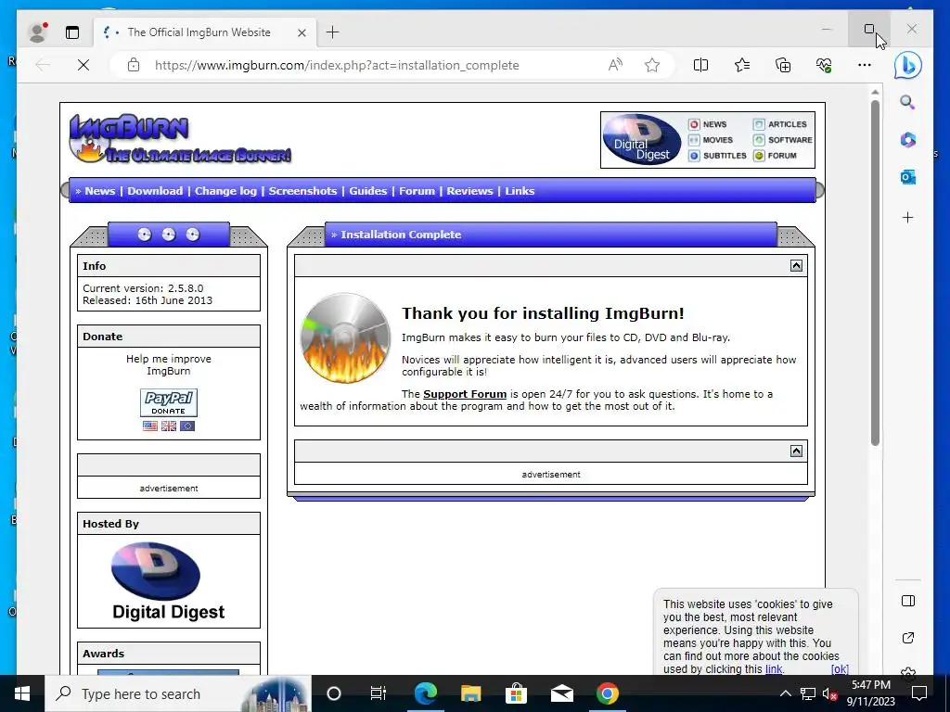Open the News menu link
Viewport: 950px width, 712px height.
click(x=99, y=191)
